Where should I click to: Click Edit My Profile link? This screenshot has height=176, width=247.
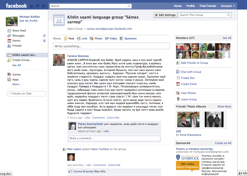(x=28, y=21)
